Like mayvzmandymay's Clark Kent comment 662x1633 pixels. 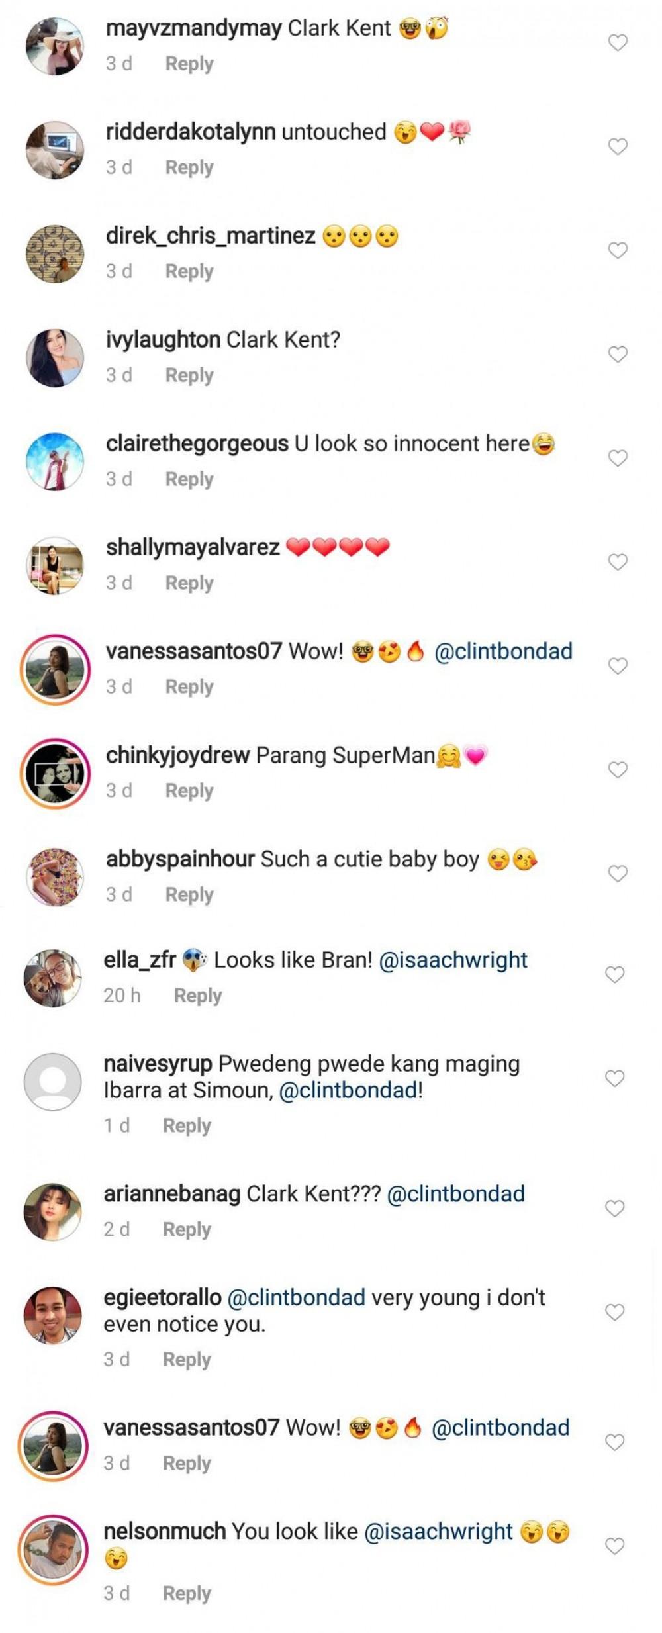(618, 43)
